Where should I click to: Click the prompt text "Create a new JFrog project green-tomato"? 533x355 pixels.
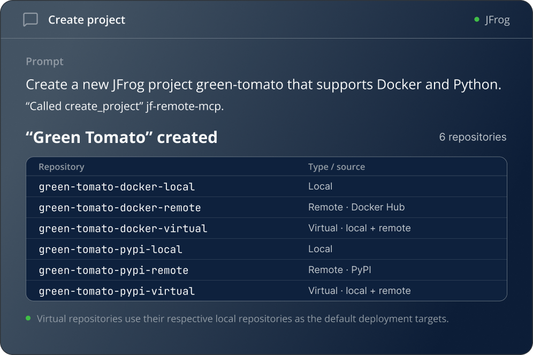click(x=155, y=84)
